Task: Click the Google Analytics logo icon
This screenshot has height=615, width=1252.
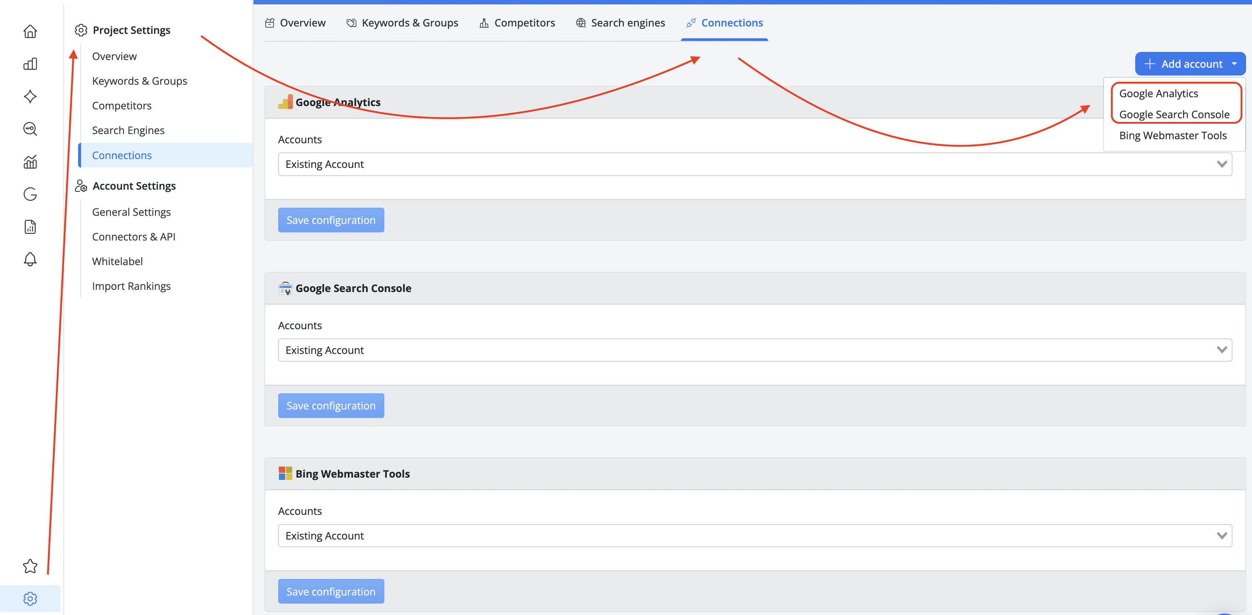Action: point(285,102)
